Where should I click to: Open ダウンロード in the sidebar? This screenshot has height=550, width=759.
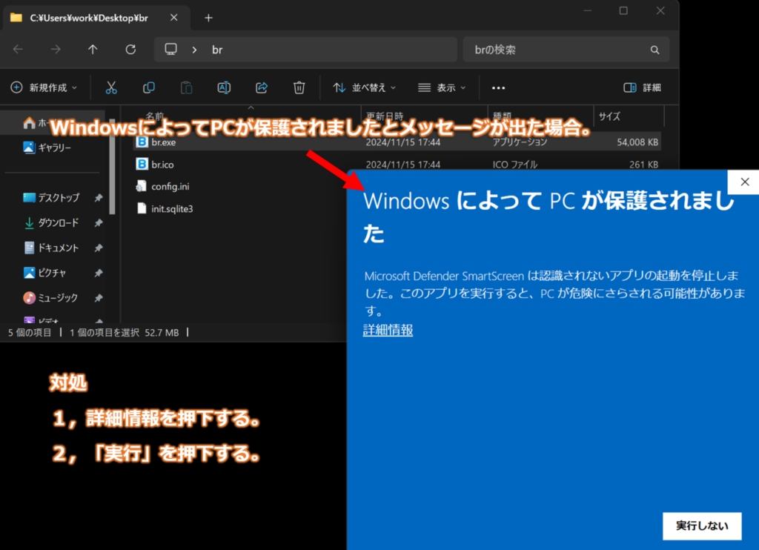[58, 222]
